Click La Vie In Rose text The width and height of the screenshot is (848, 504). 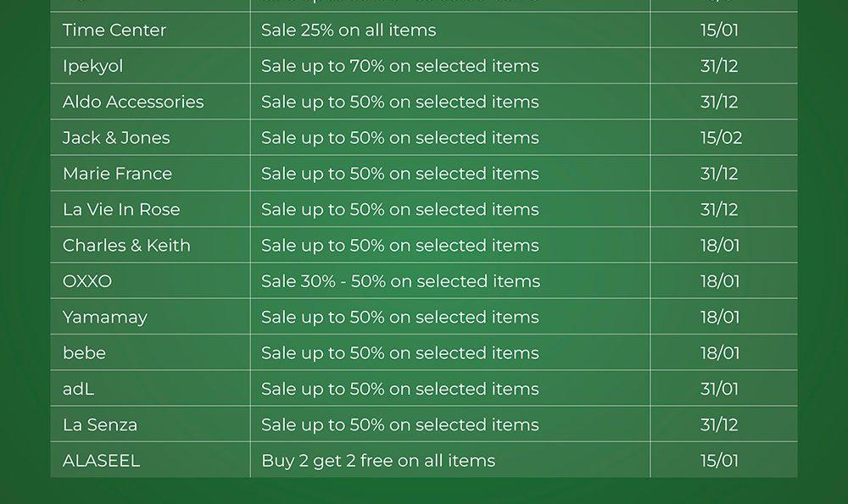tap(121, 210)
